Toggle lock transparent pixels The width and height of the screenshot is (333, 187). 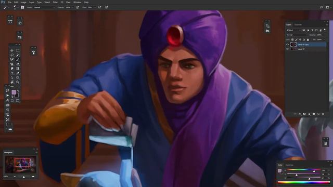(292, 39)
